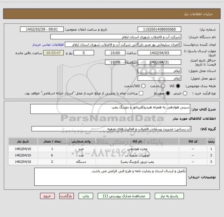
Task: Click نام کالا column header
Action: tap(137, 141)
